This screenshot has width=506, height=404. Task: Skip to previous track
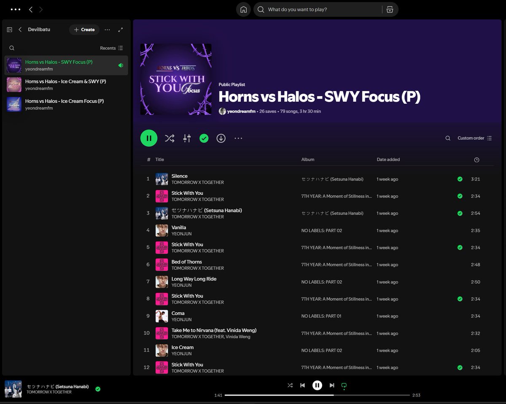coord(303,385)
